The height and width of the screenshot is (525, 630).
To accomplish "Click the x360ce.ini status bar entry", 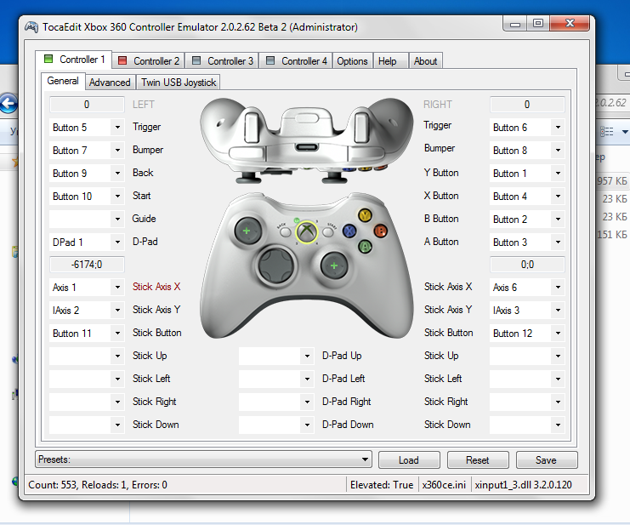I will click(x=444, y=485).
